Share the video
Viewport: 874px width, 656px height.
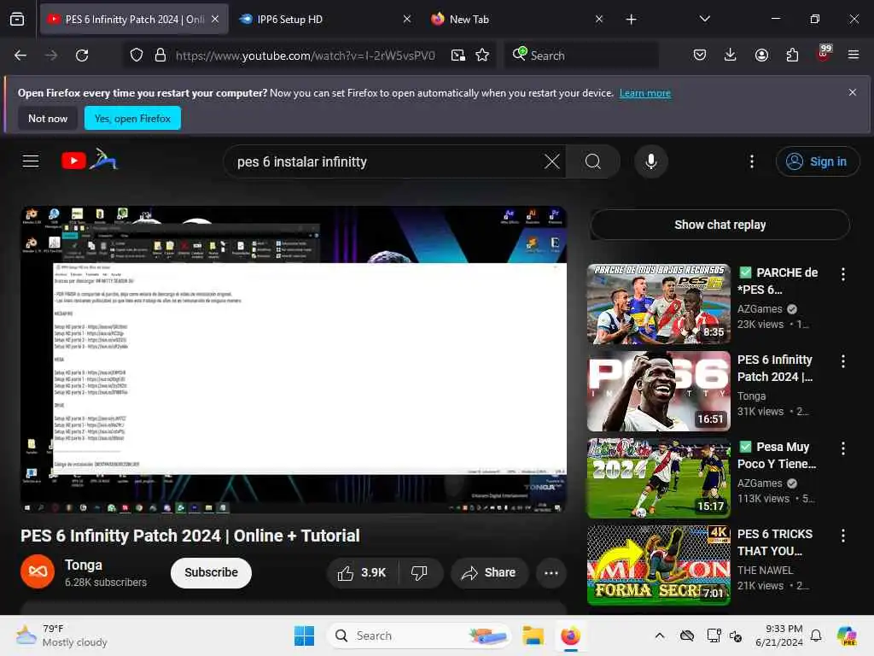tap(489, 573)
